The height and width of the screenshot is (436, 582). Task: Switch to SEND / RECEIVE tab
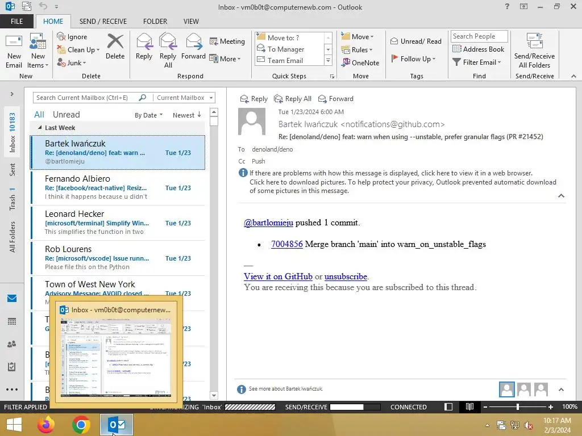(x=103, y=21)
